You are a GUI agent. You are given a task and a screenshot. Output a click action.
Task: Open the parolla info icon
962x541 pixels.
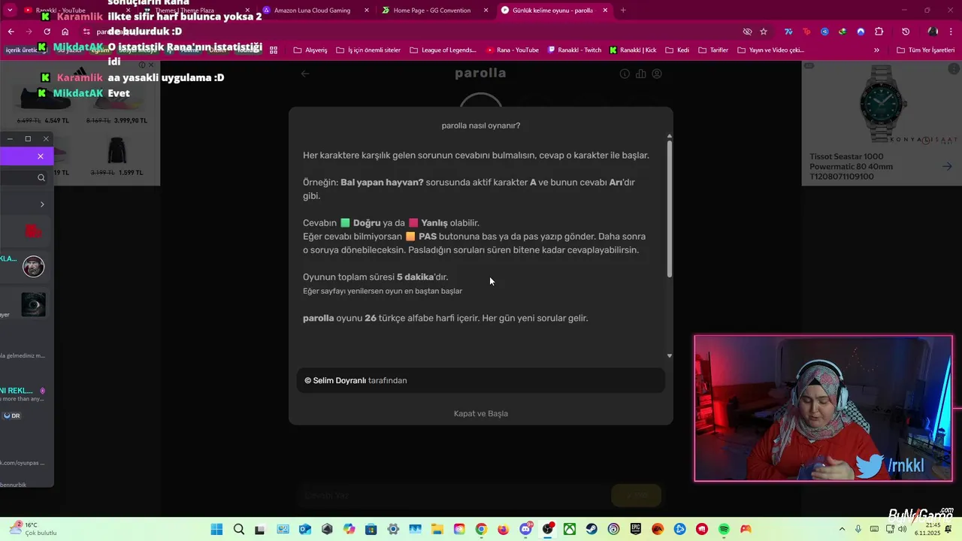[625, 74]
